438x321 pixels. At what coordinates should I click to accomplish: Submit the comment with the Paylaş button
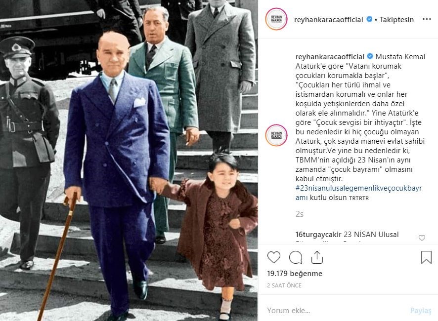pyautogui.click(x=421, y=311)
